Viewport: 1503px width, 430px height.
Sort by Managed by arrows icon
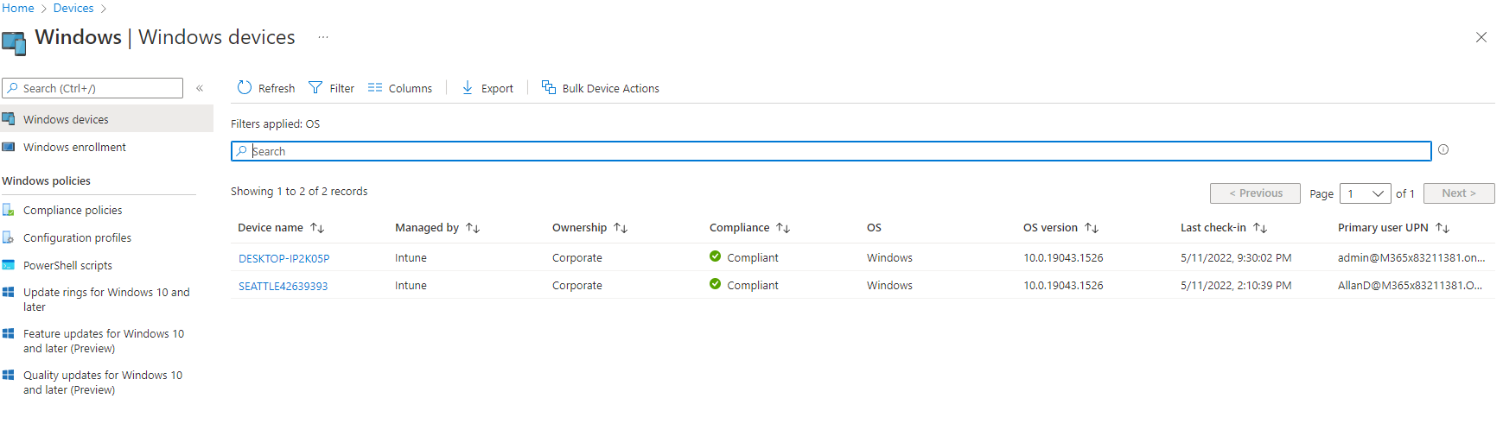pos(473,228)
